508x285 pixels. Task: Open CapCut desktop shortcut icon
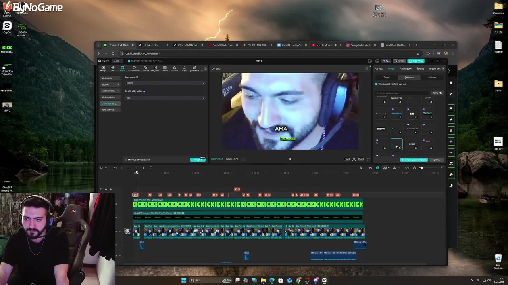pos(7,28)
